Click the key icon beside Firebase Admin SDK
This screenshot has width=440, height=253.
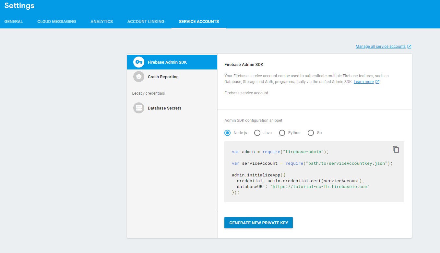[139, 62]
